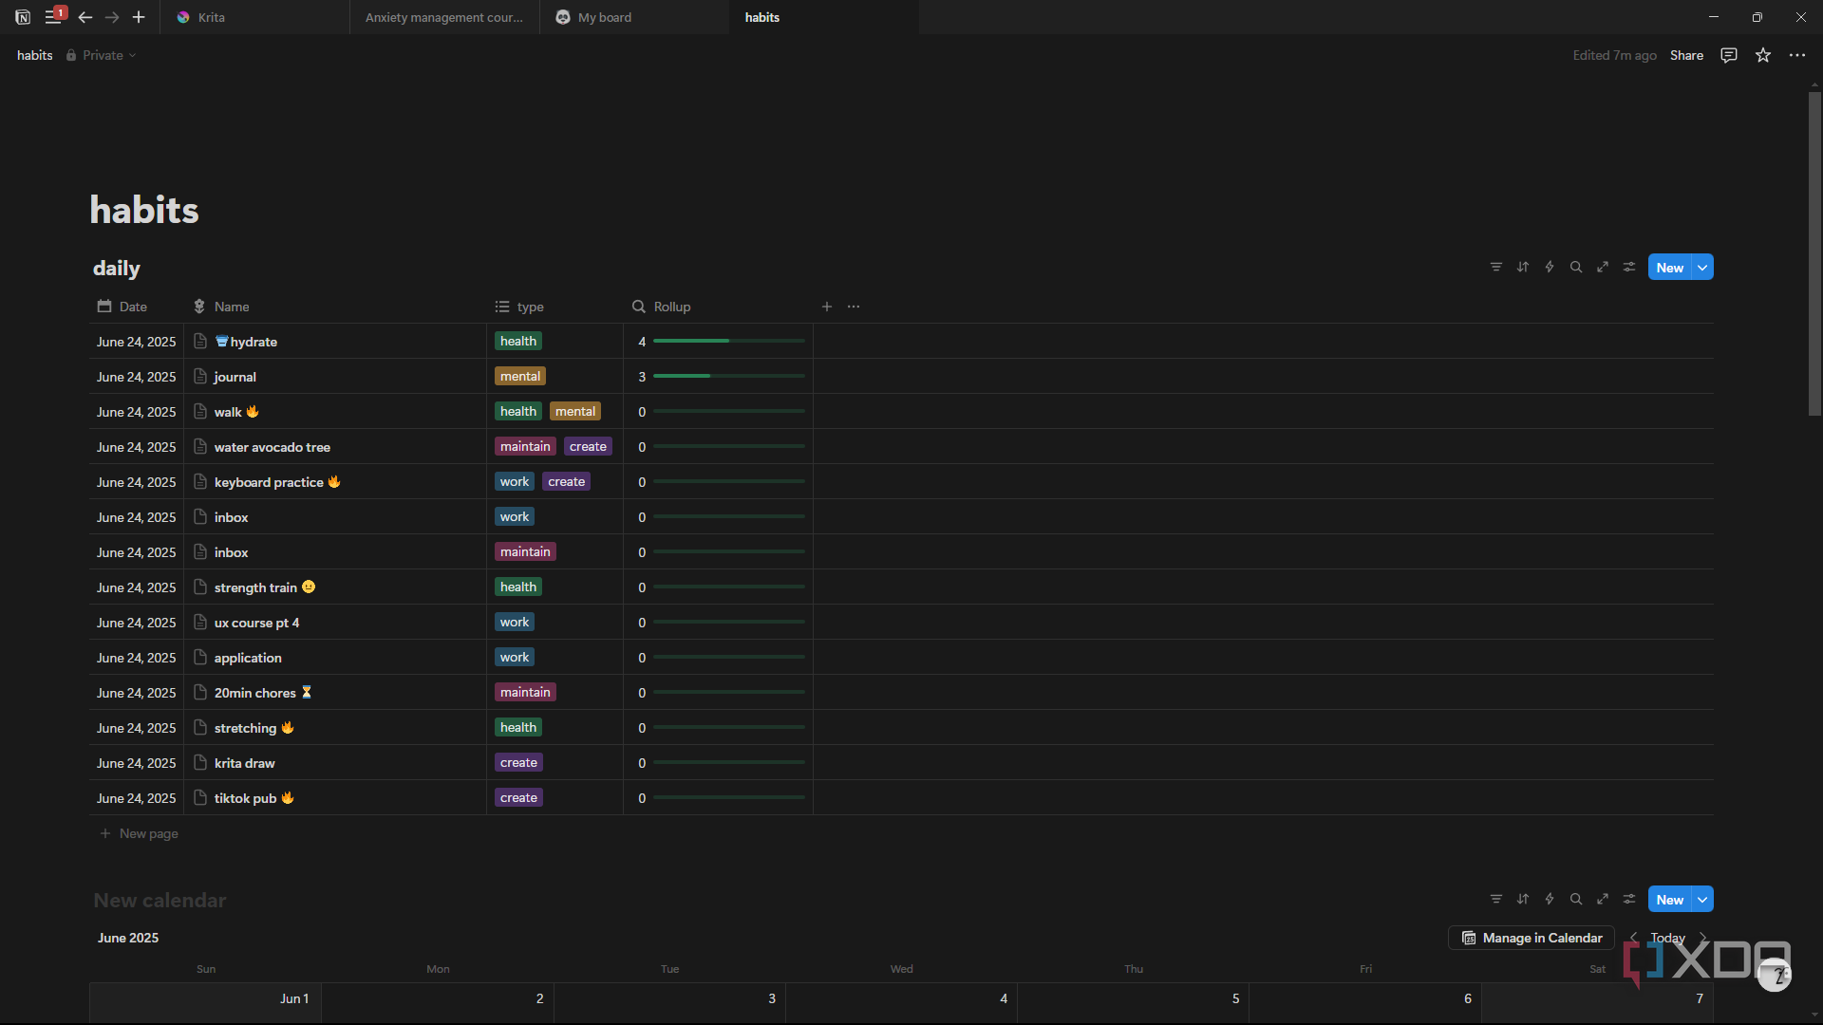1823x1025 pixels.
Task: Open the sidebar menu icon with notification badge
Action: coord(54,17)
